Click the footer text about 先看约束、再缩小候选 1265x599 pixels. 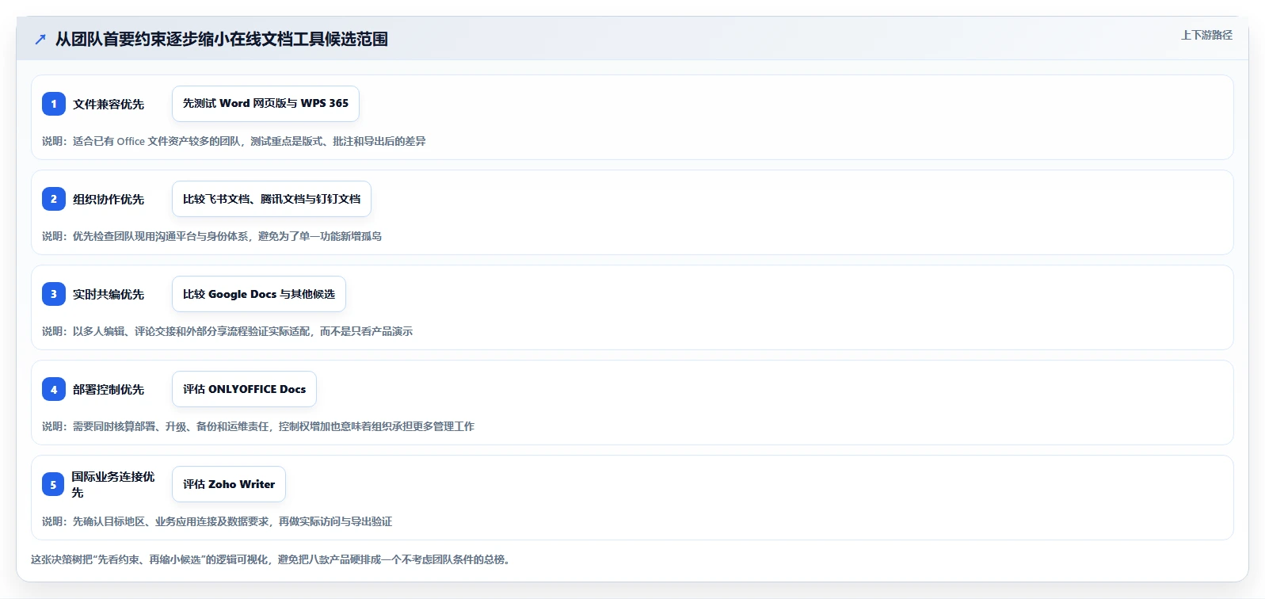tap(272, 559)
